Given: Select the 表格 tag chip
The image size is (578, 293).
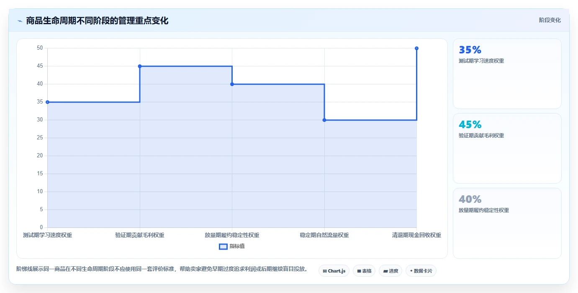Looking at the screenshot, I should 364,271.
